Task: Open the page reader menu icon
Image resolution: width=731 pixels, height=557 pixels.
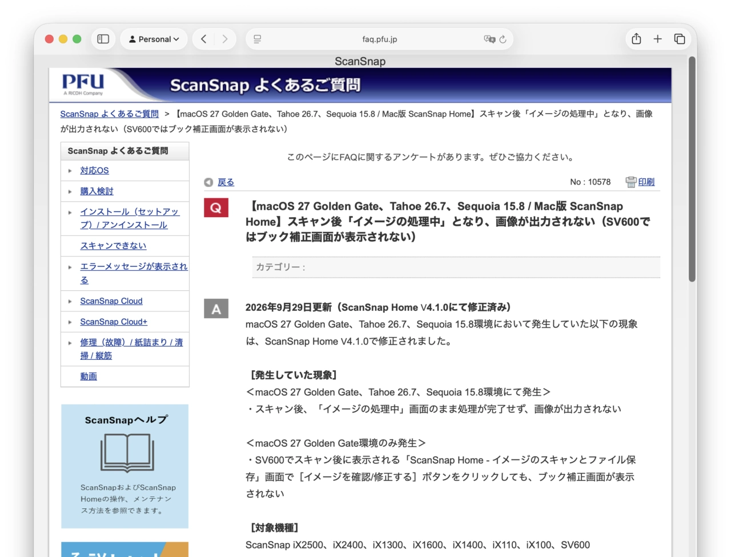Action: click(258, 39)
